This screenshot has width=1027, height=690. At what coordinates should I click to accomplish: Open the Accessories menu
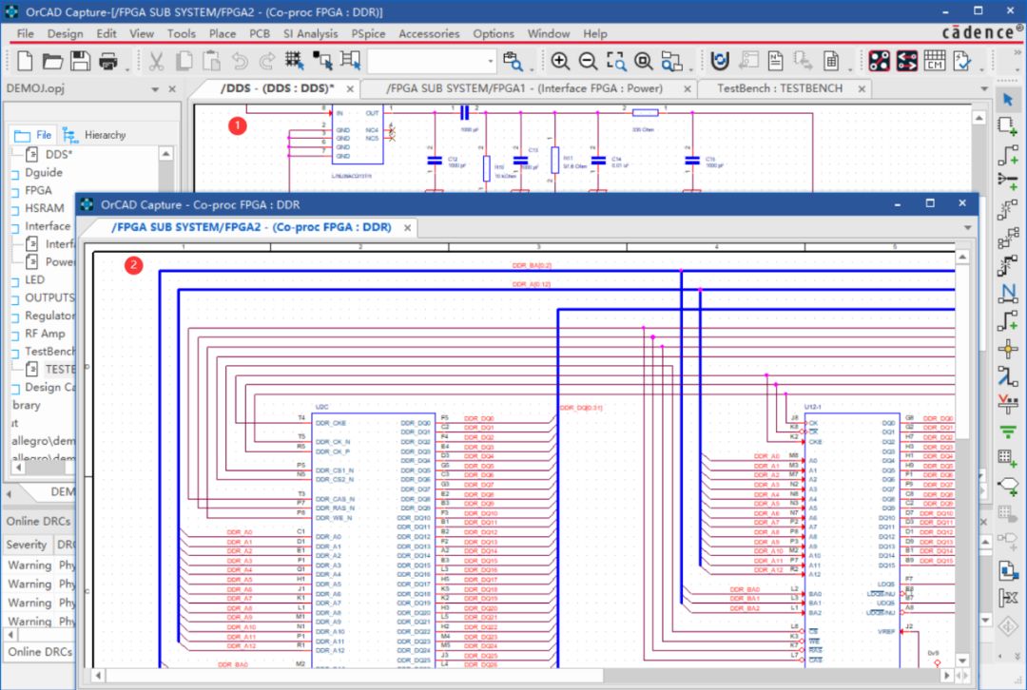(429, 33)
